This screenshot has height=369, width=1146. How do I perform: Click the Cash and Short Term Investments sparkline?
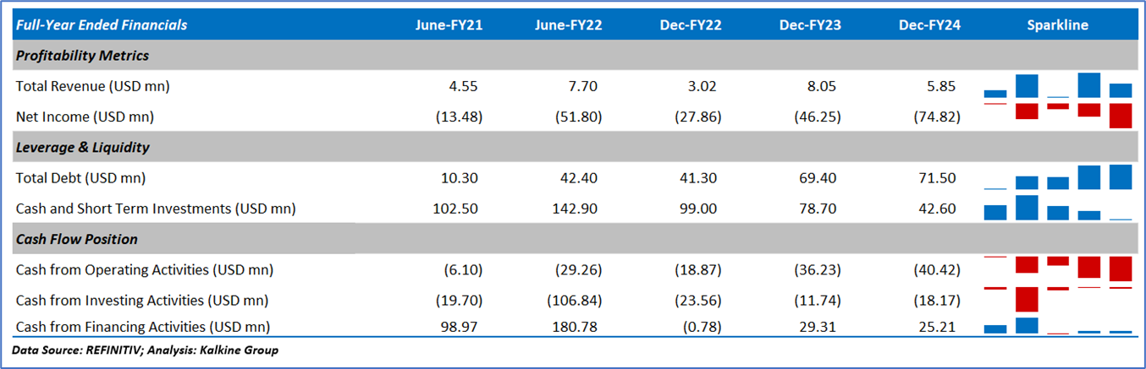pos(1057,208)
